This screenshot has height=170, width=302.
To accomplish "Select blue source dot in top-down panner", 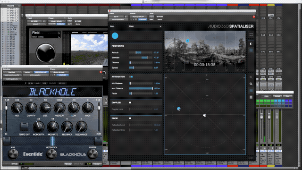I will point(178,109).
